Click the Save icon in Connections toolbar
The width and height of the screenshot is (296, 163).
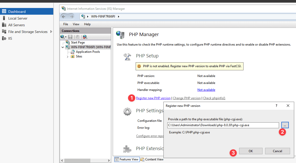pyautogui.click(x=70, y=37)
